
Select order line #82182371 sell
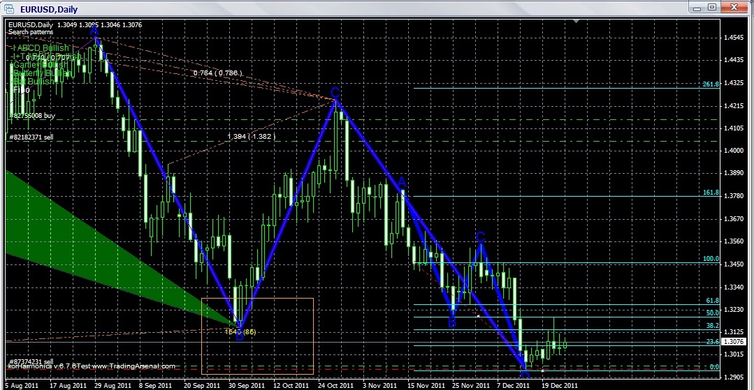pos(31,137)
